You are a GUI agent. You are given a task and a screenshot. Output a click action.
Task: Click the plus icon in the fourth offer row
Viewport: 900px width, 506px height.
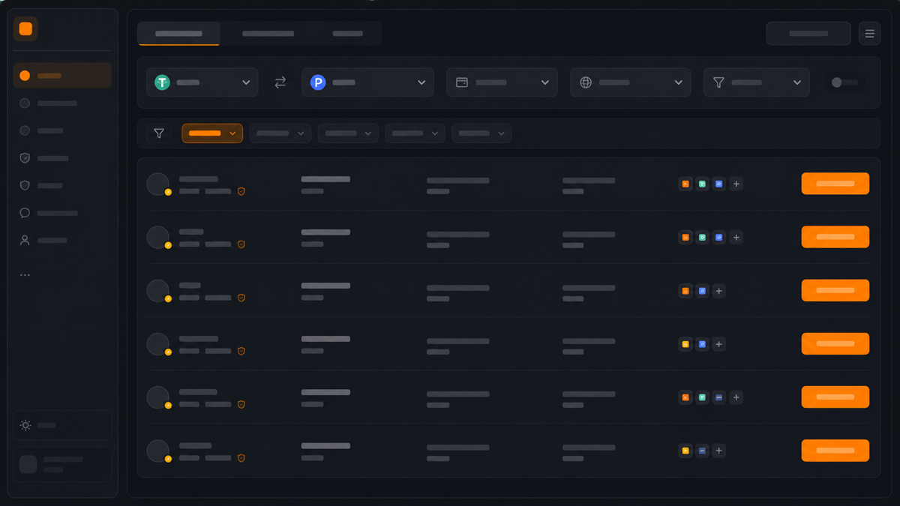(x=719, y=344)
